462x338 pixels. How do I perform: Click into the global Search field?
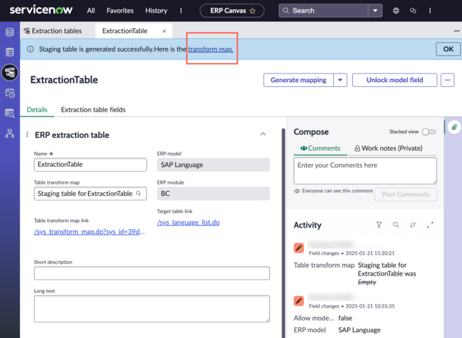(x=323, y=11)
